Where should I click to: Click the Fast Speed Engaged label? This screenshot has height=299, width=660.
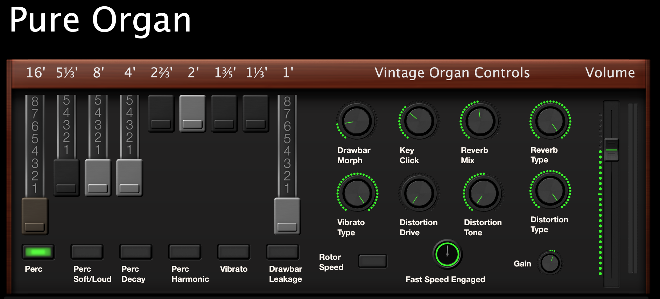(x=445, y=280)
